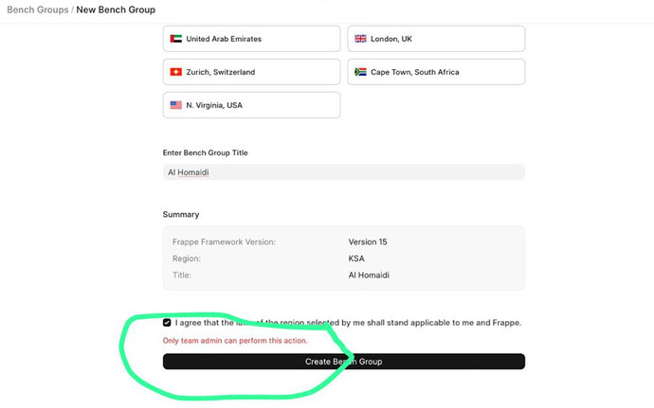Go back to Bench Groups breadcrumb
Image resolution: width=654 pixels, height=408 pixels.
(x=38, y=9)
